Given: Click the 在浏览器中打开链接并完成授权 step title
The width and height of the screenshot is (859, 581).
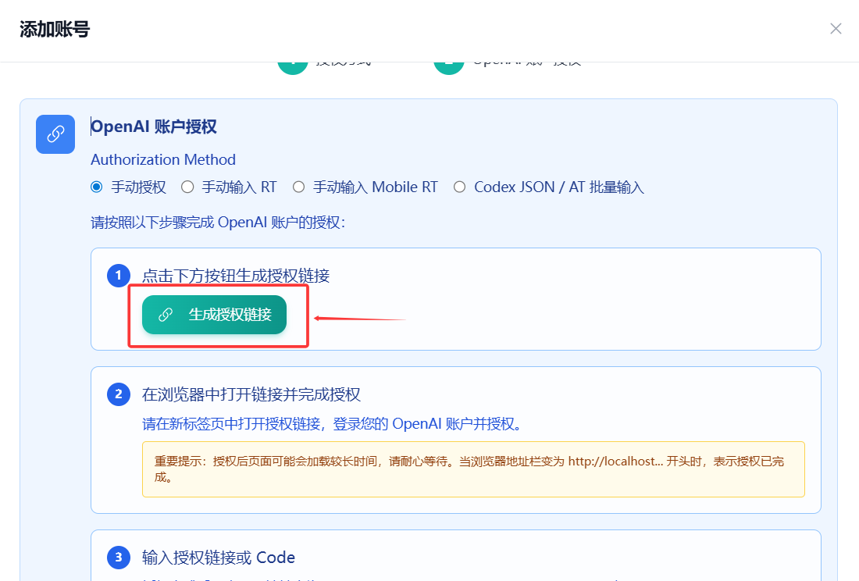Looking at the screenshot, I should coord(251,395).
